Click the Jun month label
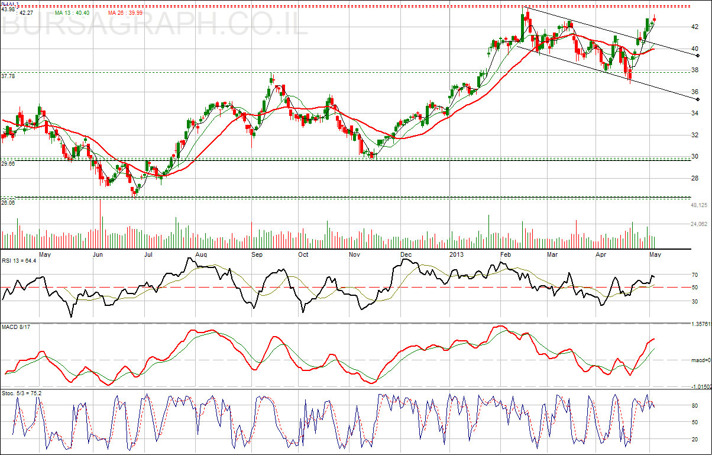Viewport: 712px width, 455px height. pos(98,254)
